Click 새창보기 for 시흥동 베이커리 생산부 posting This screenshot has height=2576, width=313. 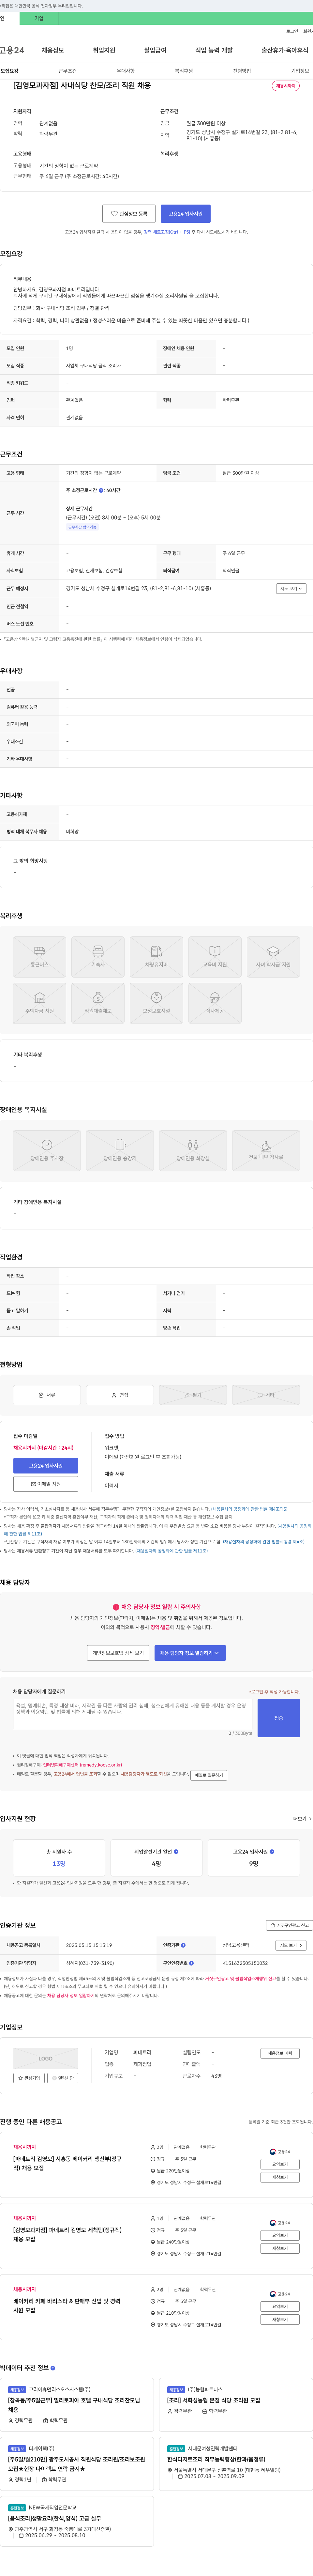pyautogui.click(x=280, y=2177)
